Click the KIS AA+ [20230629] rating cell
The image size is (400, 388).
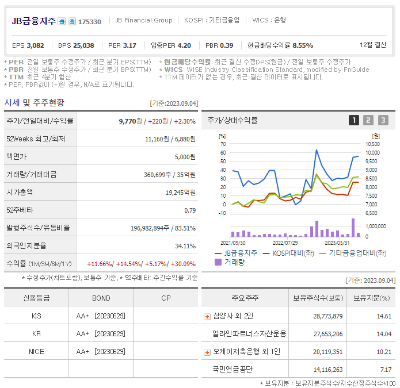tap(101, 316)
